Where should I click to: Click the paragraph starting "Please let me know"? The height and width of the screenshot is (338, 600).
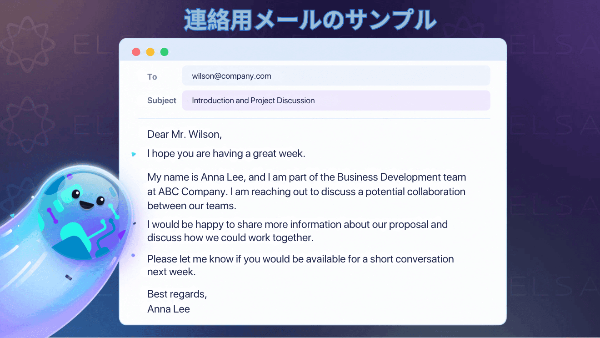tap(300, 266)
